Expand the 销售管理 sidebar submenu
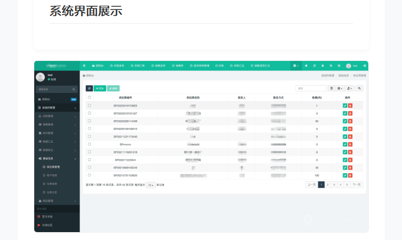The height and width of the screenshot is (240, 402). (57, 125)
